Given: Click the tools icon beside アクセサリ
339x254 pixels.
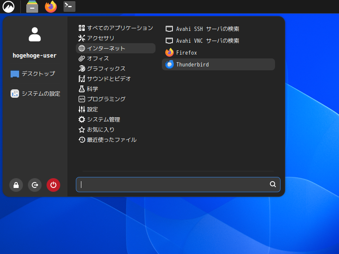Looking at the screenshot, I should 82,38.
